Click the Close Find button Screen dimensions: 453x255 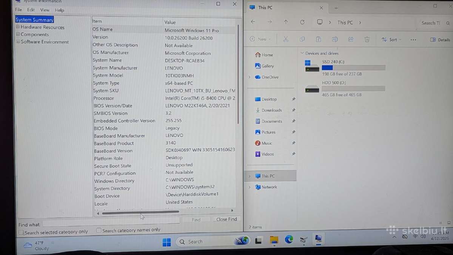(x=226, y=219)
